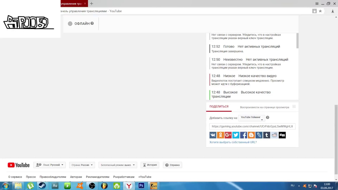The image size is (338, 190).
Task: Click the page title in address bar
Action: (x=91, y=11)
